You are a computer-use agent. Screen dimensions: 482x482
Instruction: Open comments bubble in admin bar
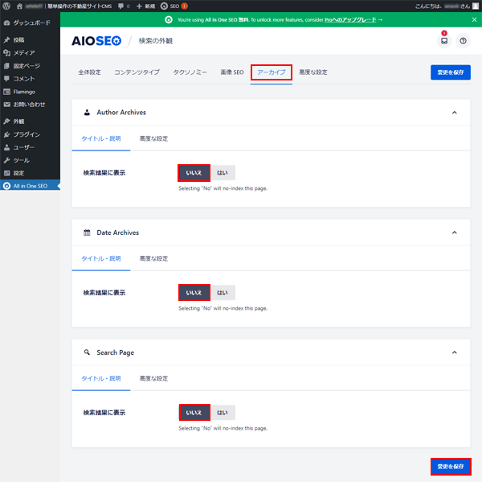[x=124, y=6]
